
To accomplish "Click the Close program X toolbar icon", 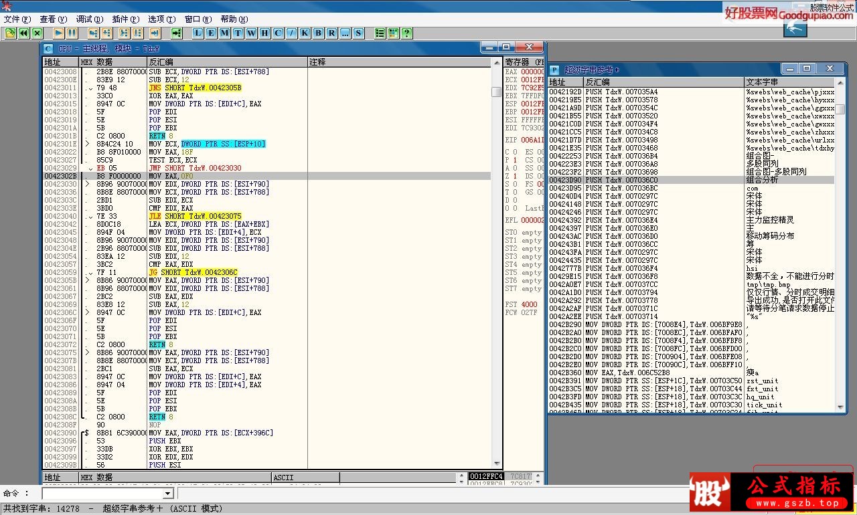I will coord(37,33).
